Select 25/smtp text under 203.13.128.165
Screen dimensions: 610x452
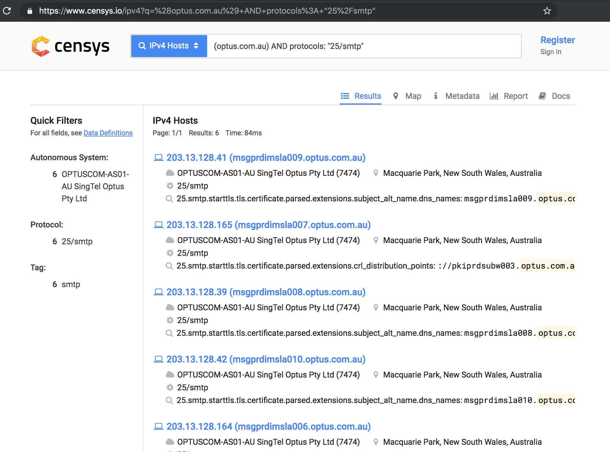tap(193, 253)
